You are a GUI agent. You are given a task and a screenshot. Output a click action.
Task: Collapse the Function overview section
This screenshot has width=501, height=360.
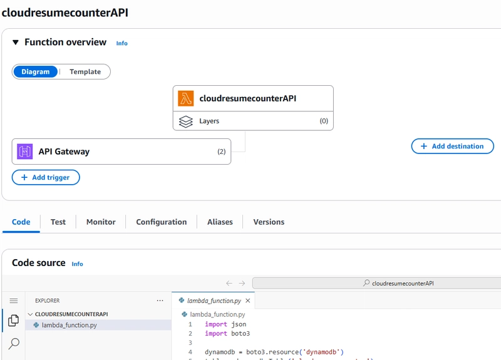pyautogui.click(x=15, y=42)
